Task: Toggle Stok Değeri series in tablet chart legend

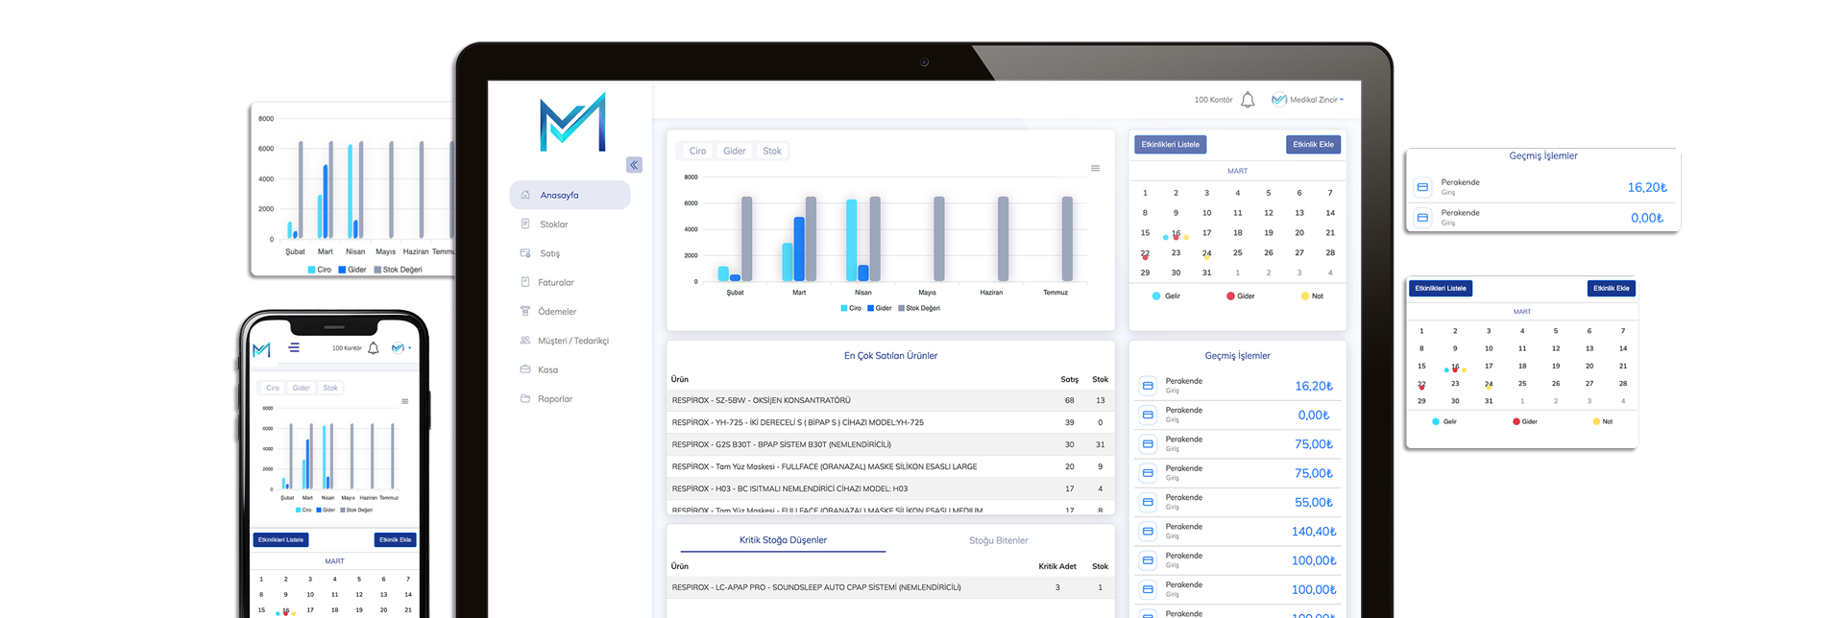Action: [918, 308]
